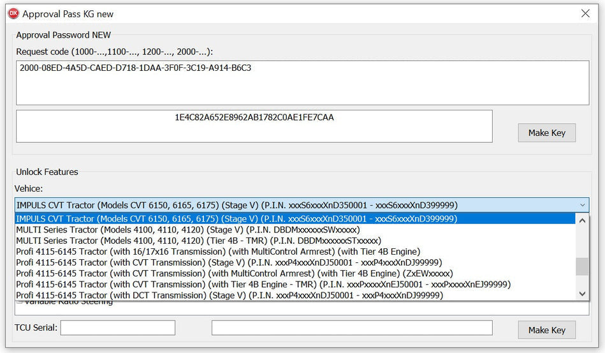Choose MULTI Series Tractor Tier 4B - TMR
This screenshot has width=605, height=353.
[198, 241]
